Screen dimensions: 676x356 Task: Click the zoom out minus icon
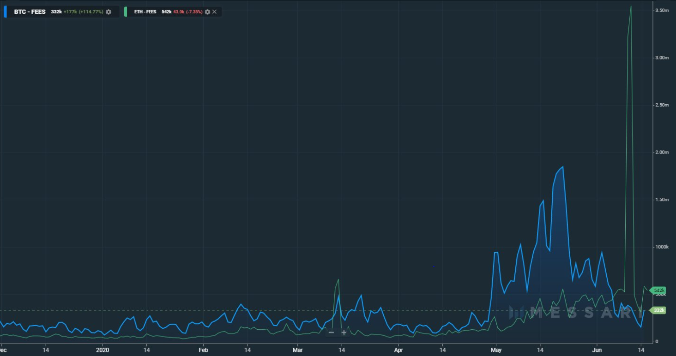(331, 332)
